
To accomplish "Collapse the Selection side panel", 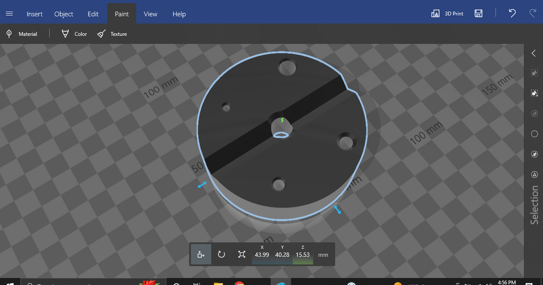I will coord(534,53).
